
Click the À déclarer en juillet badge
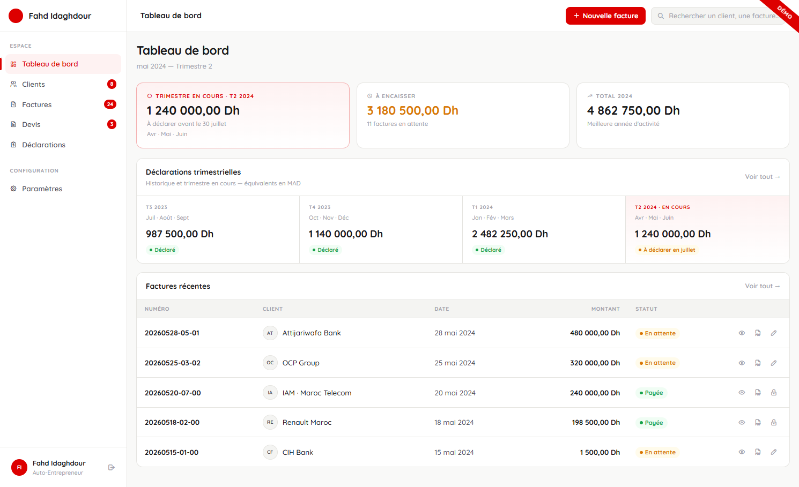tap(667, 250)
